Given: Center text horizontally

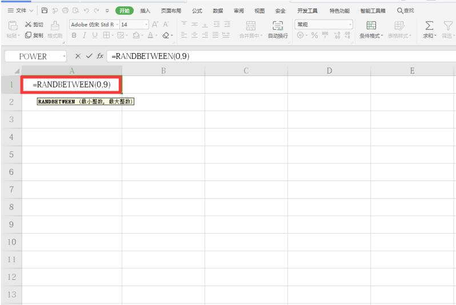Looking at the screenshot, I should pyautogui.click(x=194, y=35).
